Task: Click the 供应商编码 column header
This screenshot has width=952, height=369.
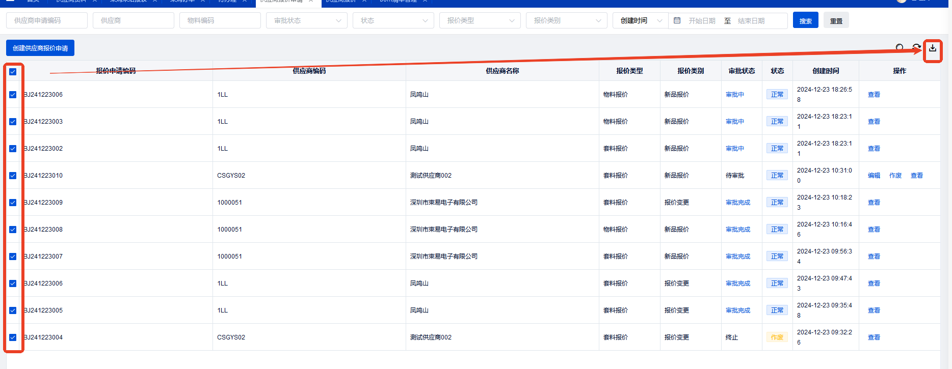Action: tap(309, 71)
